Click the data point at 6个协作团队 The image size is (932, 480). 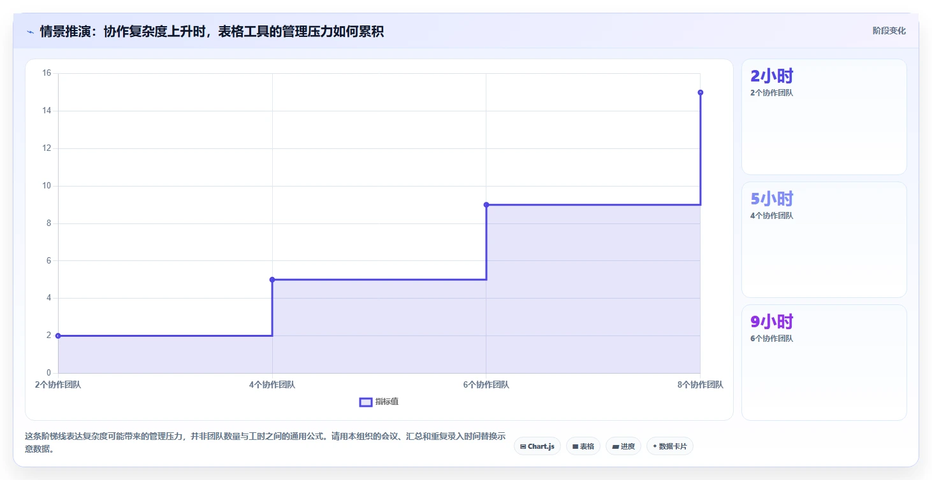coord(486,204)
